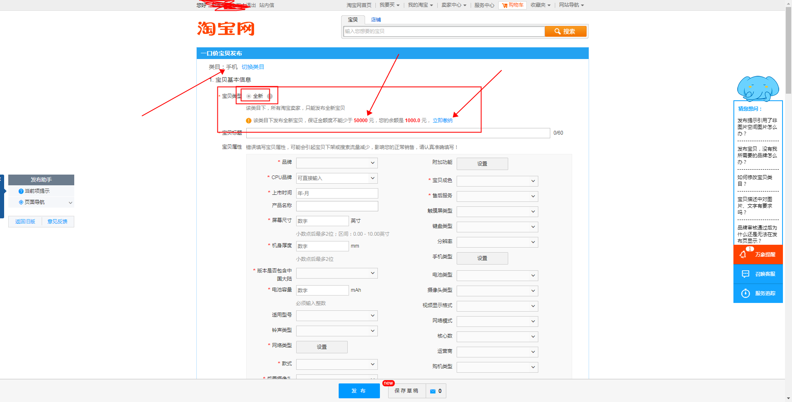The height and width of the screenshot is (402, 792).
Task: Click the Taobao logo
Action: [226, 28]
